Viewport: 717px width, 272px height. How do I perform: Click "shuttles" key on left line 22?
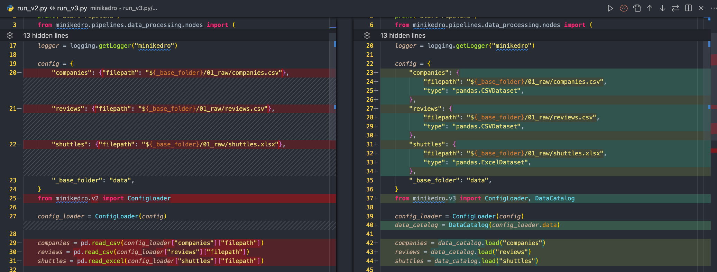pyautogui.click(x=71, y=144)
